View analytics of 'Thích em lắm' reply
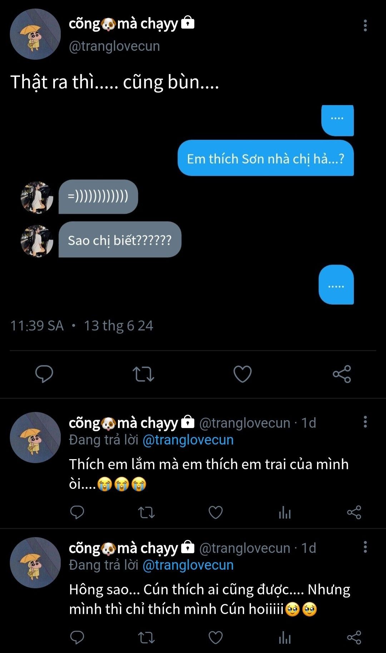This screenshot has height=653, width=386. 285,512
